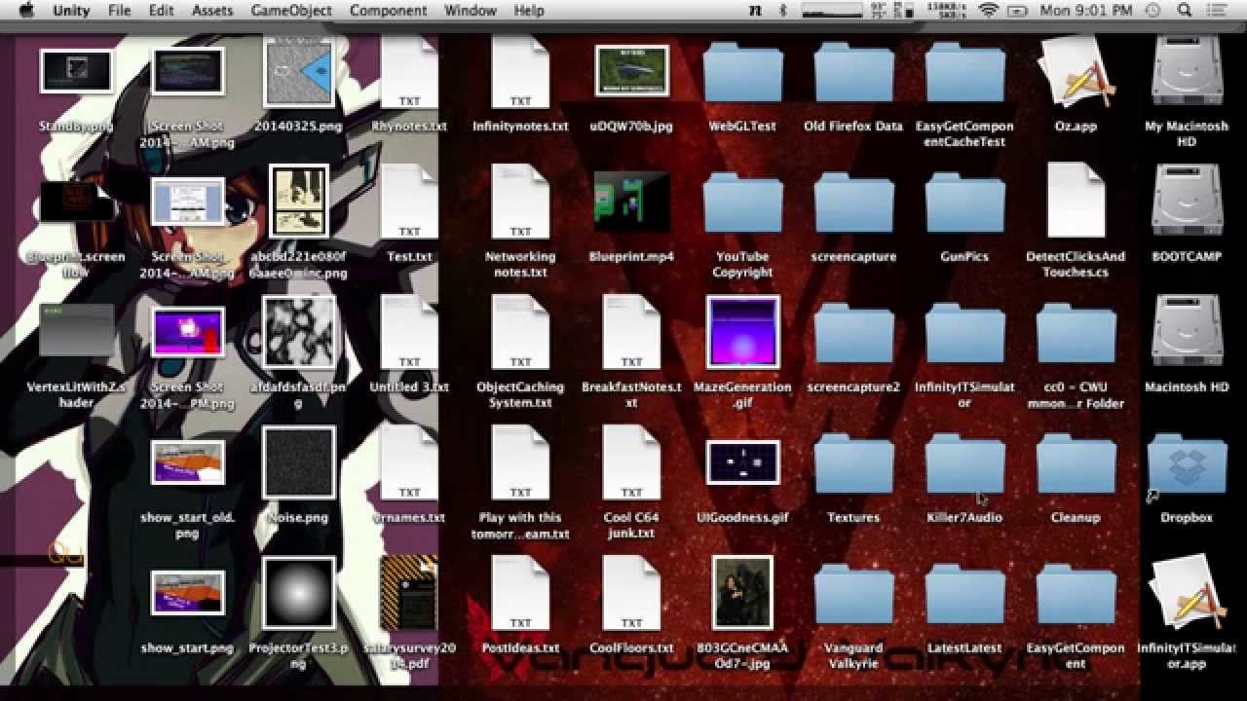Select the YouTube Copyright folder

pos(742,203)
